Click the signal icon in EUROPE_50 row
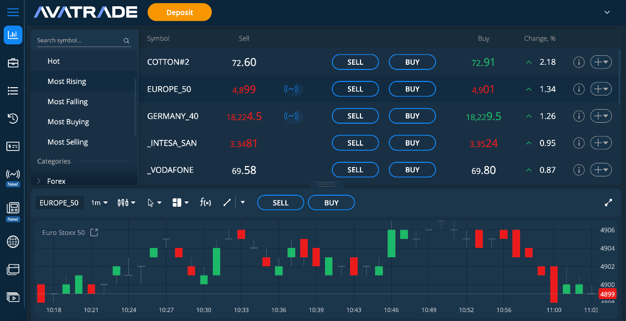Image resolution: width=626 pixels, height=321 pixels. 293,89
